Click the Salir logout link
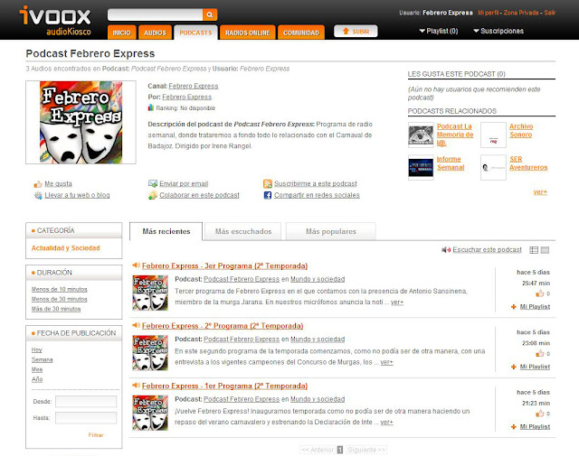579x456 pixels. [549, 13]
